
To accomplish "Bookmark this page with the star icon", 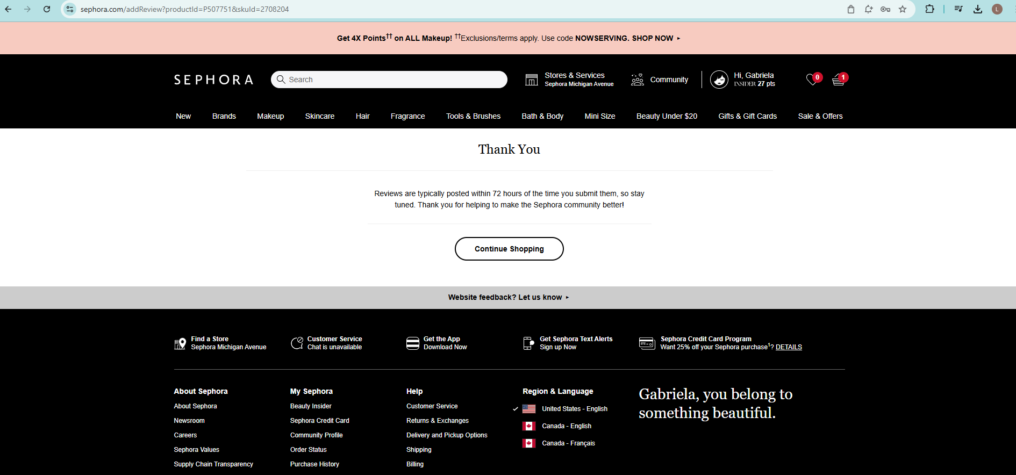I will [x=903, y=9].
